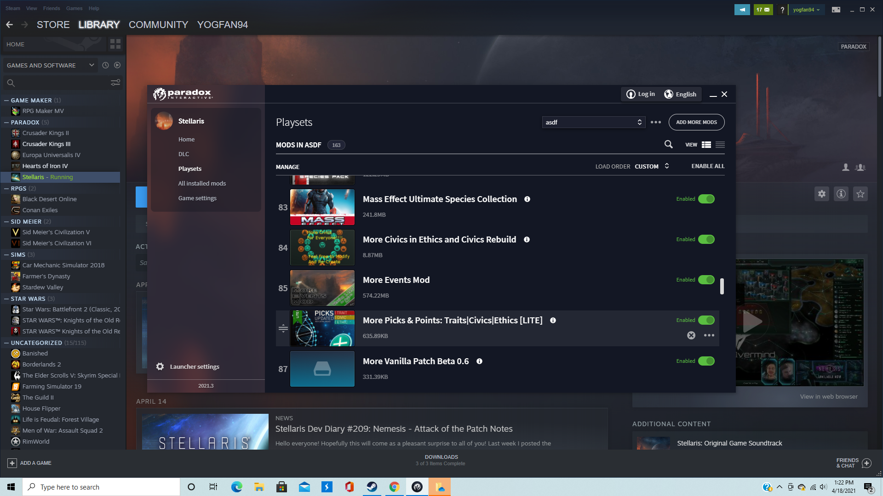Open File Explorer from the taskbar
The height and width of the screenshot is (496, 883).
coord(259,487)
